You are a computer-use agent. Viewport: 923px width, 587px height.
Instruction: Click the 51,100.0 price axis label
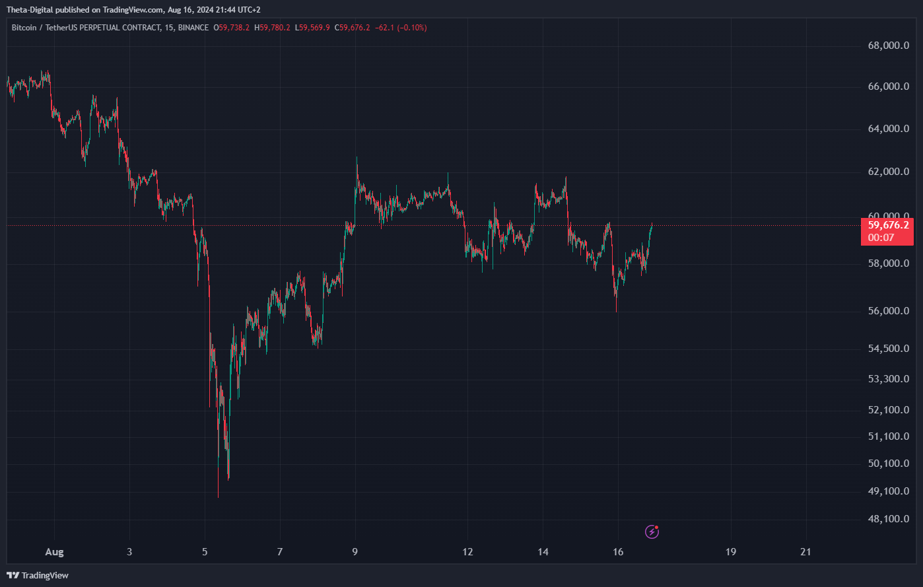coord(888,436)
